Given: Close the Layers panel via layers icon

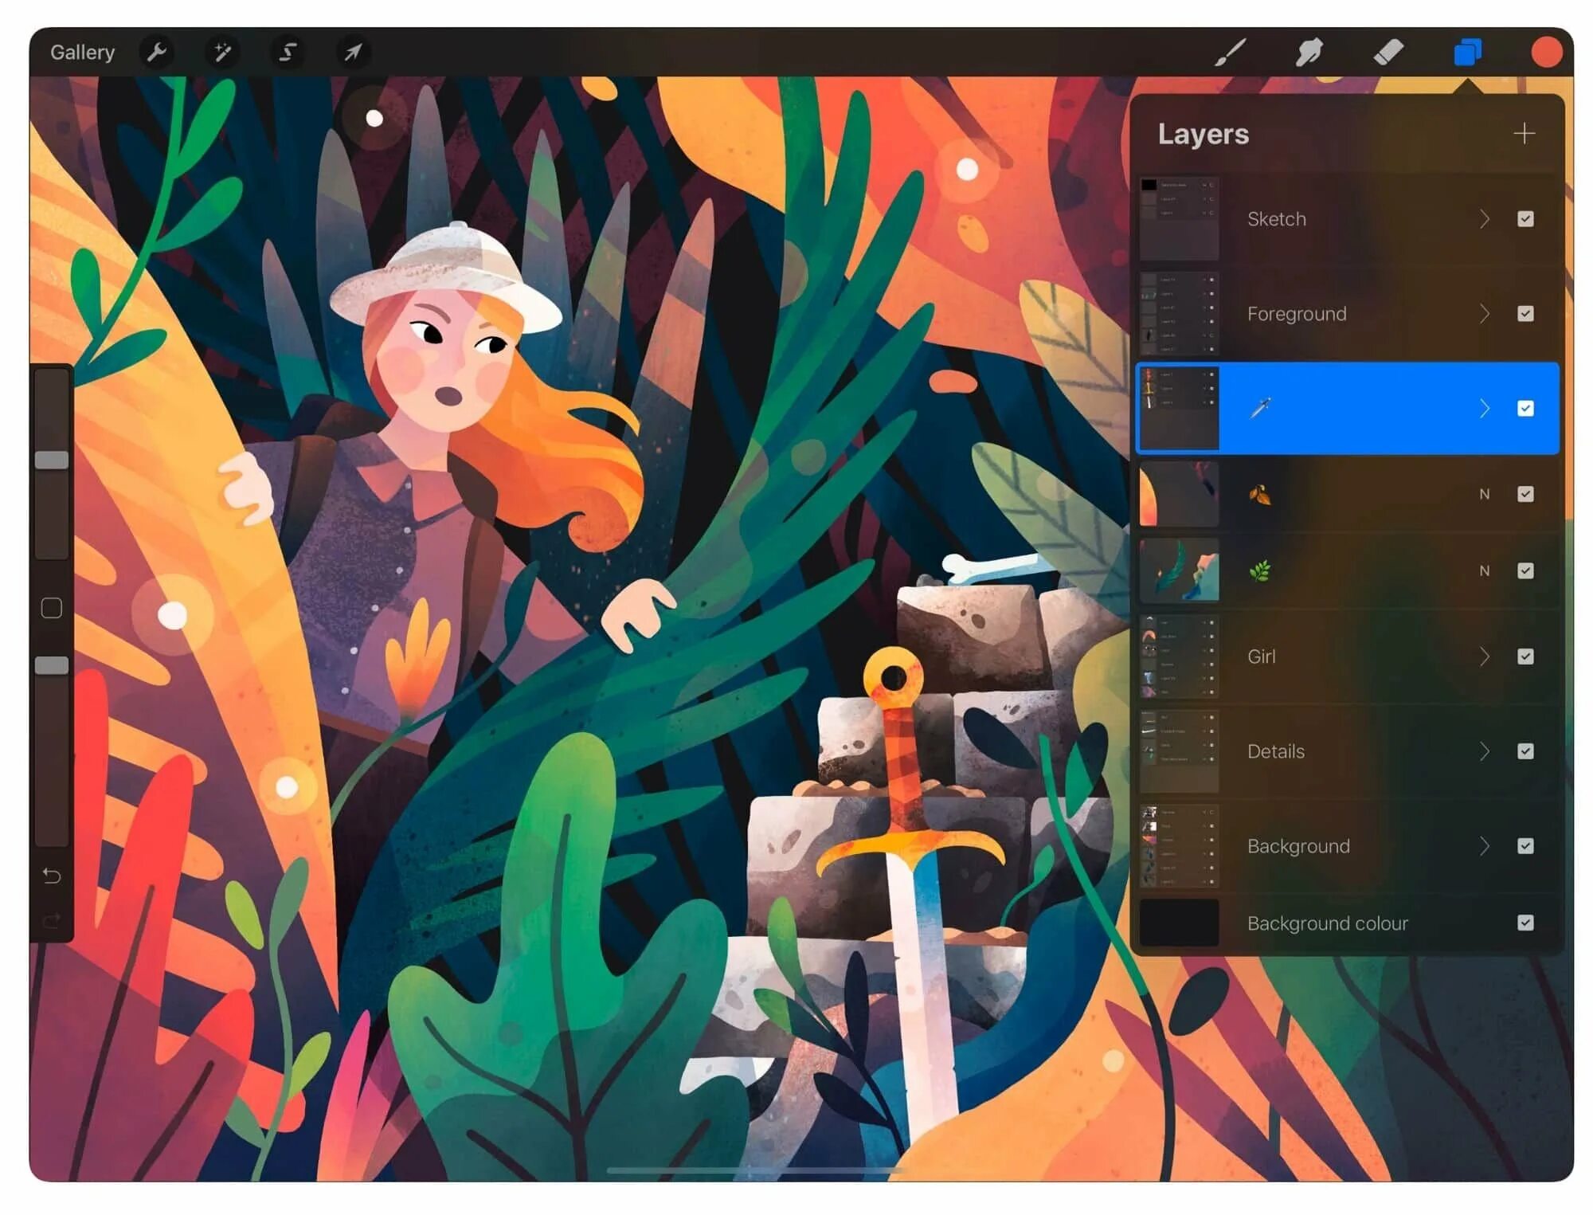Looking at the screenshot, I should coord(1467,53).
